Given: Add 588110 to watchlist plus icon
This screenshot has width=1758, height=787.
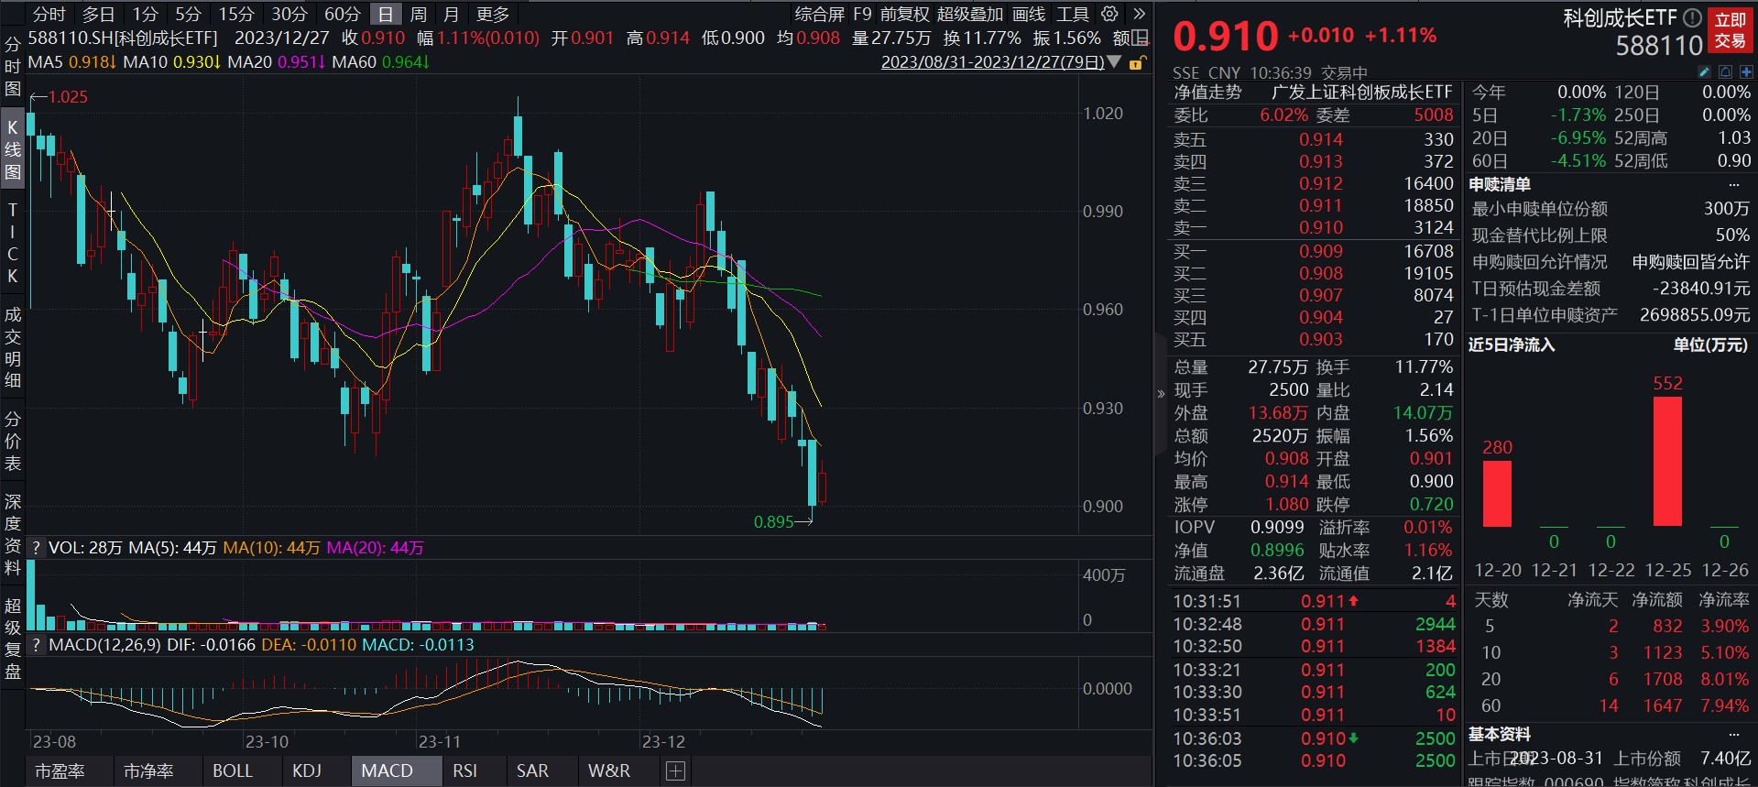Looking at the screenshot, I should click(1746, 71).
